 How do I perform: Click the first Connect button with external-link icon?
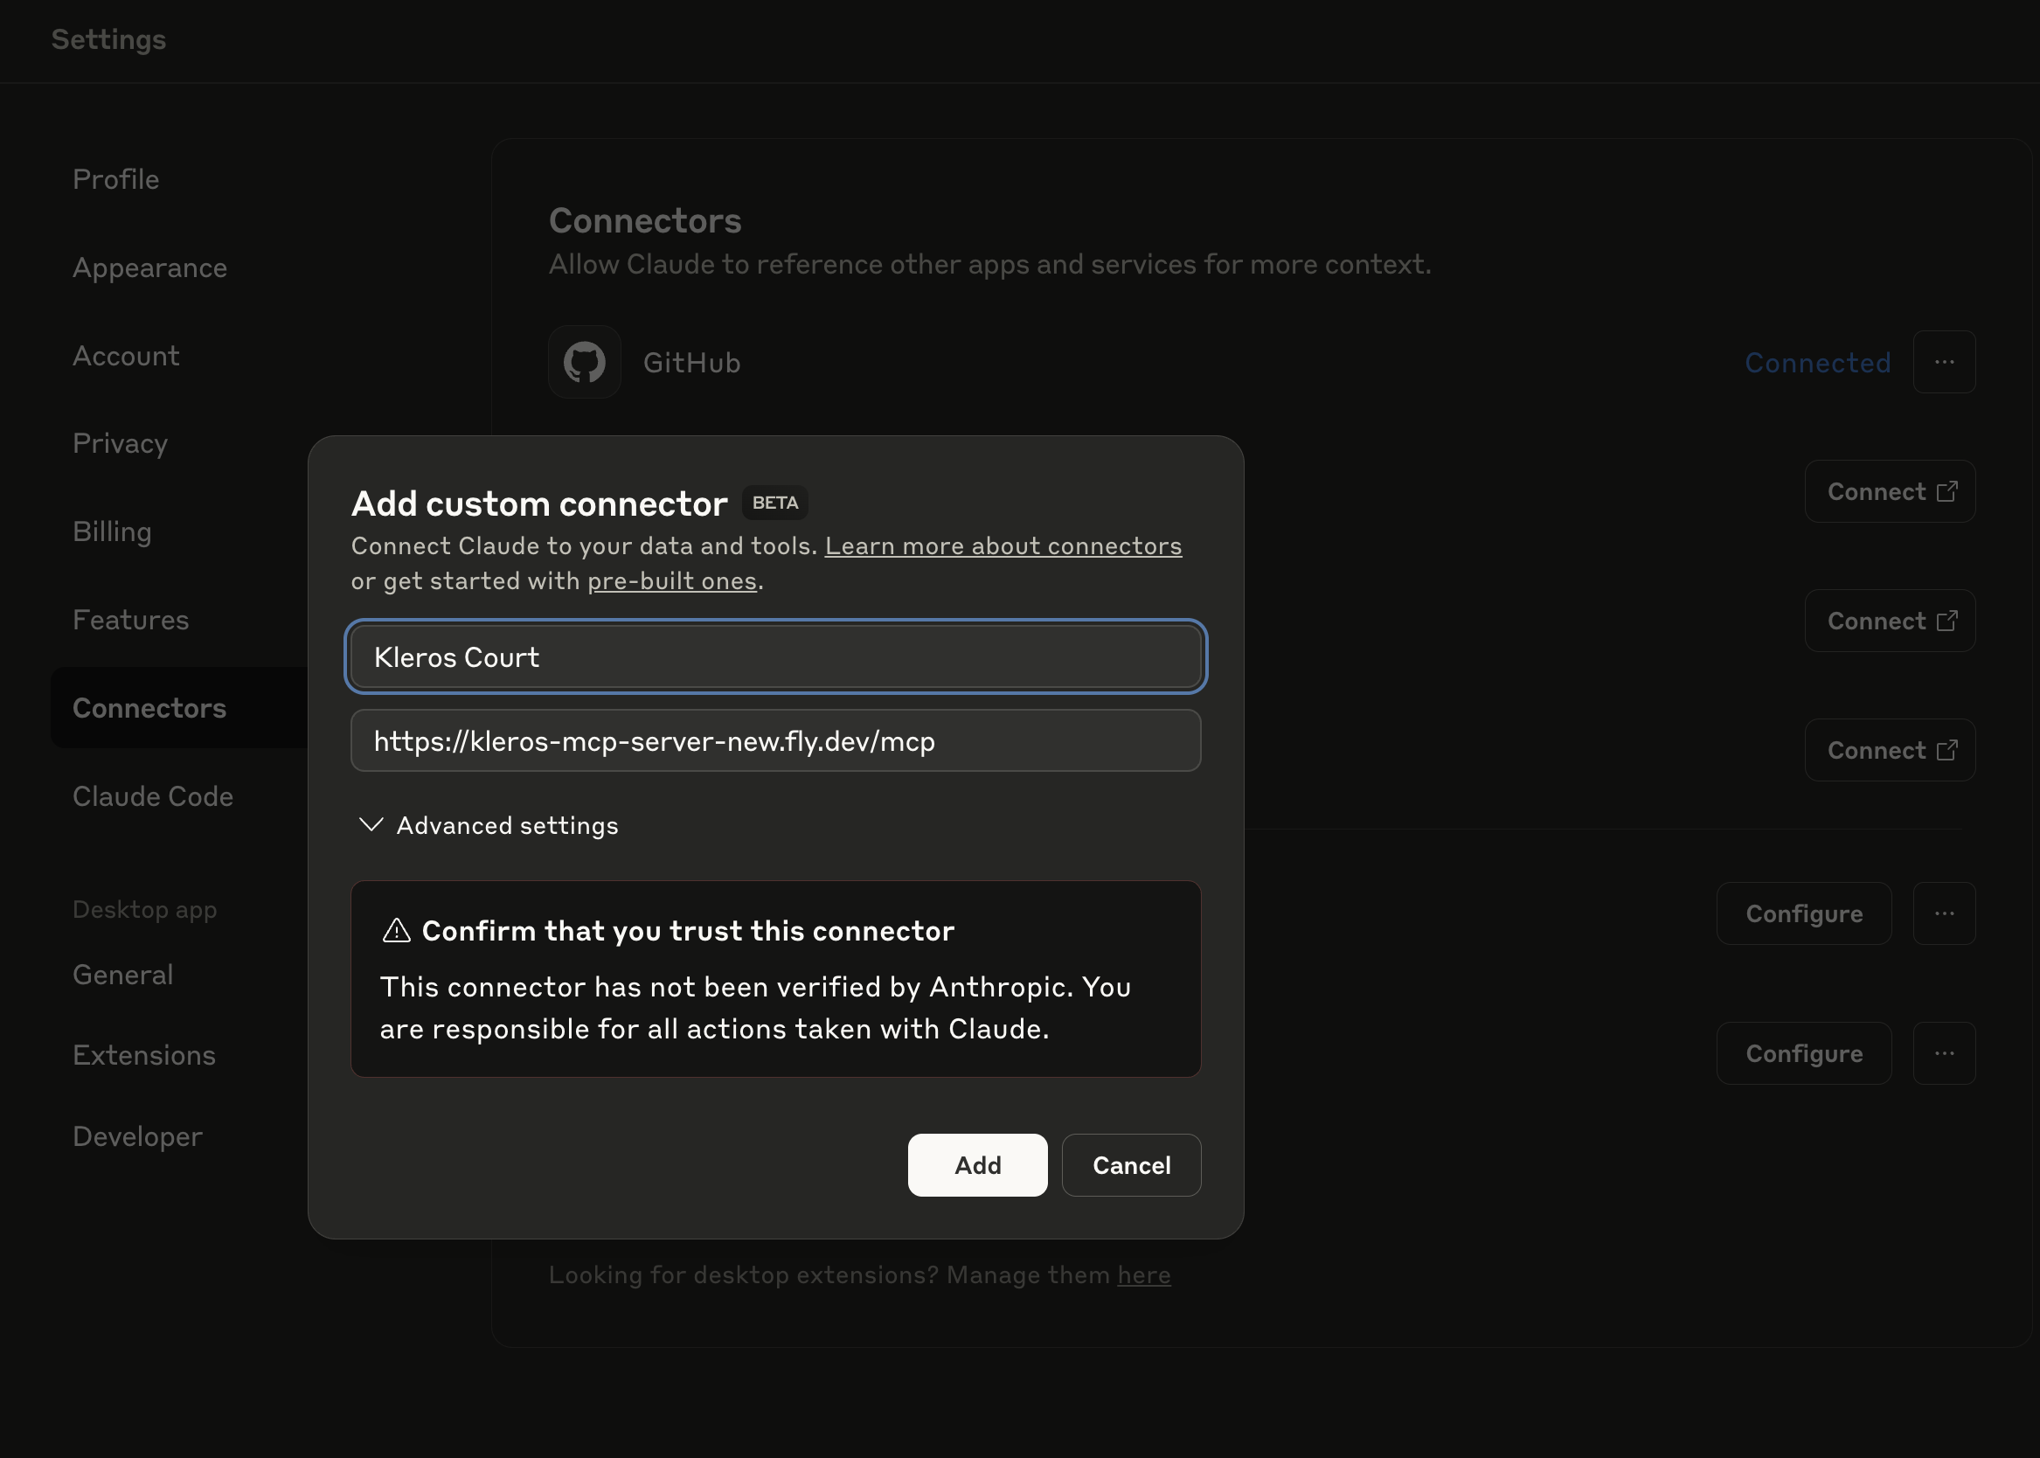coord(1891,491)
